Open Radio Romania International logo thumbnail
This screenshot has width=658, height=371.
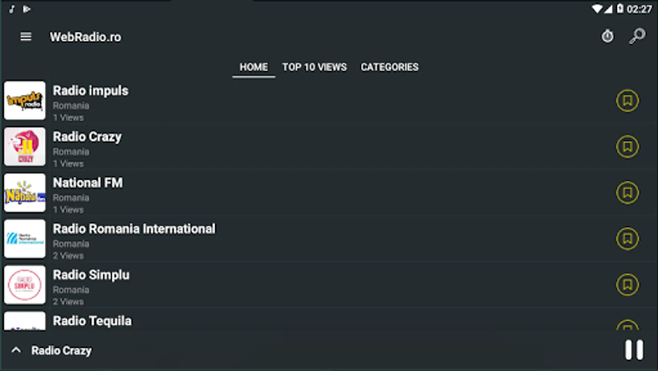(25, 239)
